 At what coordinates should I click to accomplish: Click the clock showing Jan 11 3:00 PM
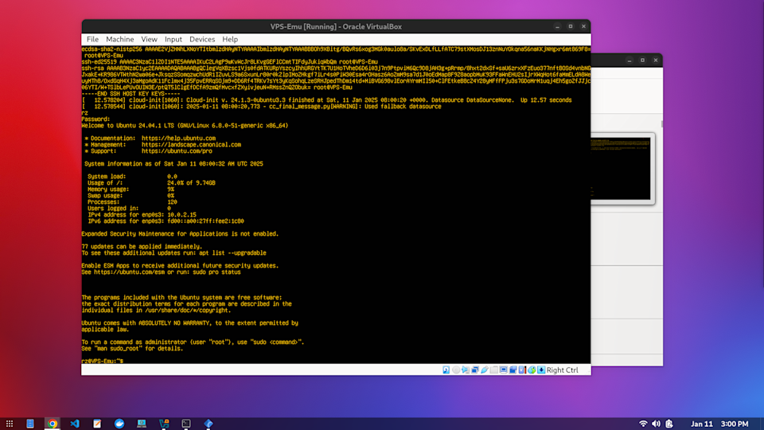[716, 424]
